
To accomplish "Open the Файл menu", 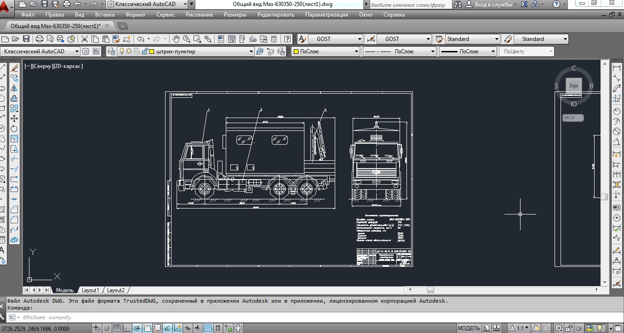I will [28, 15].
